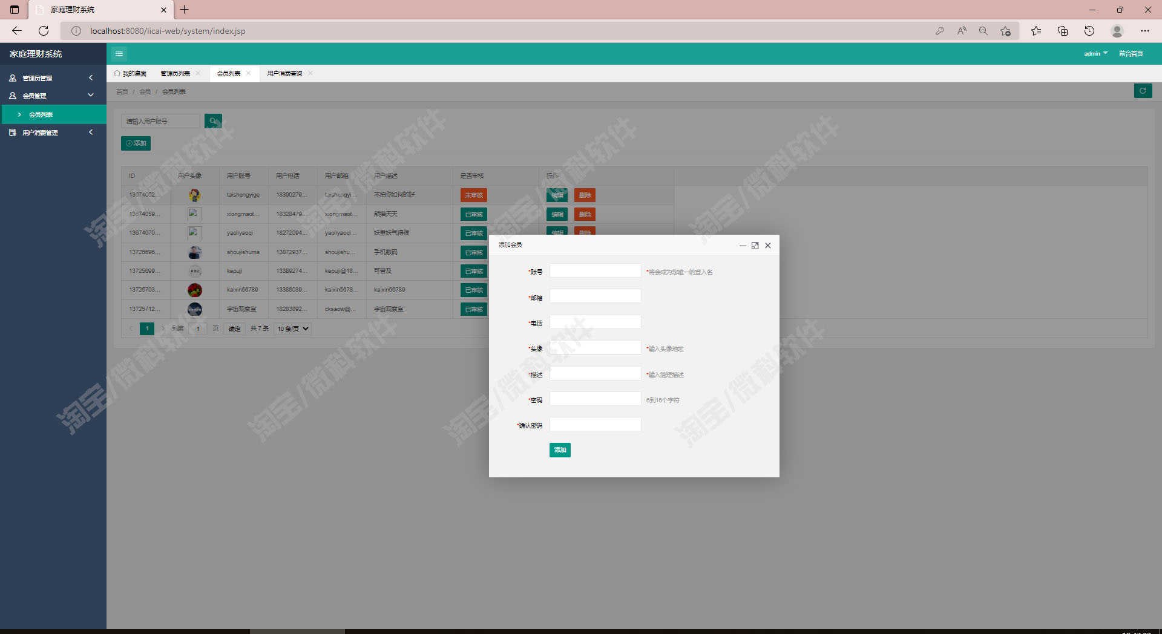Image resolution: width=1162 pixels, height=634 pixels.
Task: Switch to 用户消费查询 tab
Action: pyautogui.click(x=284, y=74)
